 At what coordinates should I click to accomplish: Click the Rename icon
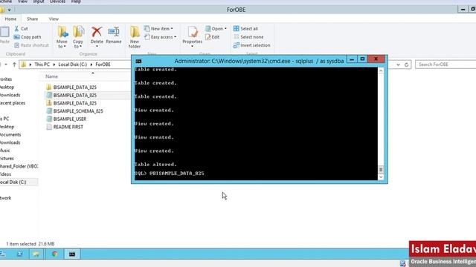point(114,32)
